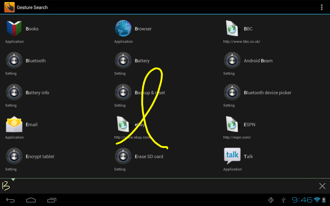Open the Battery settings icon
Image resolution: width=330 pixels, height=206 pixels.
click(123, 60)
